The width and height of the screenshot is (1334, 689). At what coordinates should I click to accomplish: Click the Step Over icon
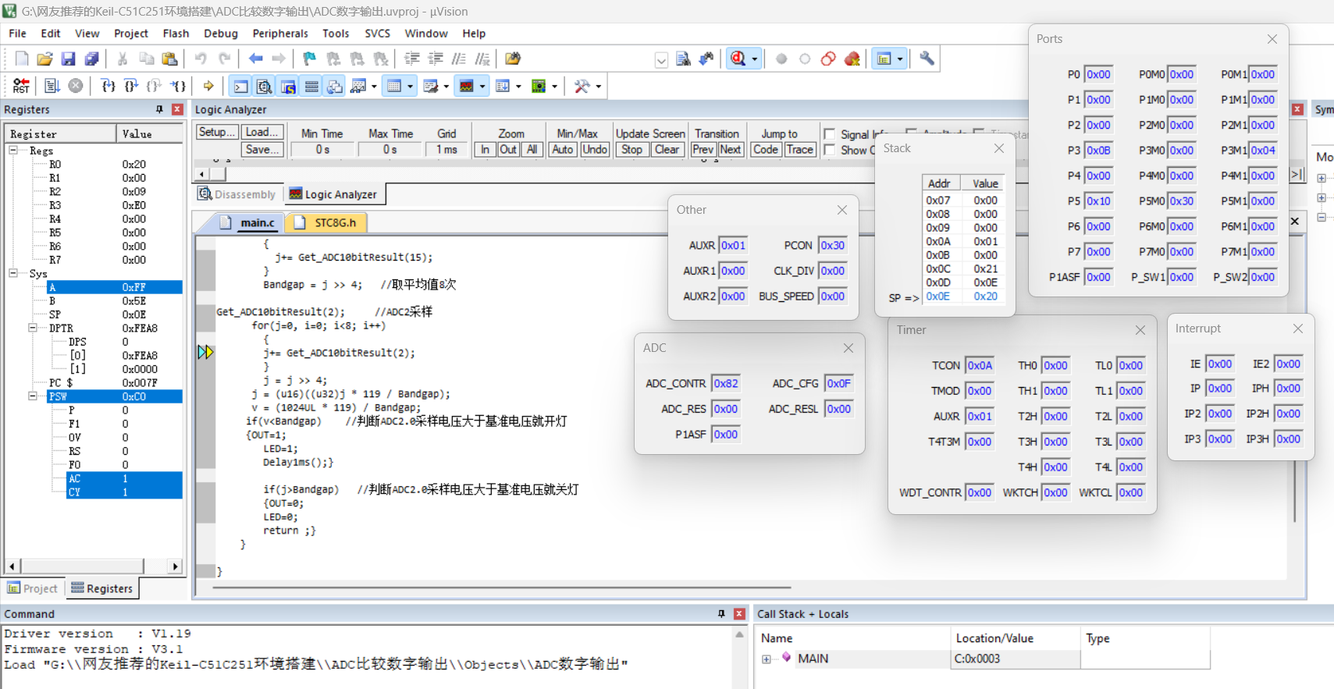click(x=132, y=86)
